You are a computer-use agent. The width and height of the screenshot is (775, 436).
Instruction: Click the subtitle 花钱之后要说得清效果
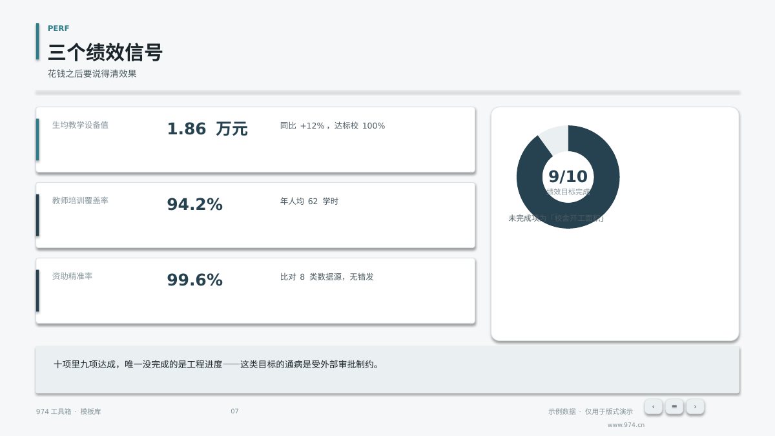tap(92, 74)
